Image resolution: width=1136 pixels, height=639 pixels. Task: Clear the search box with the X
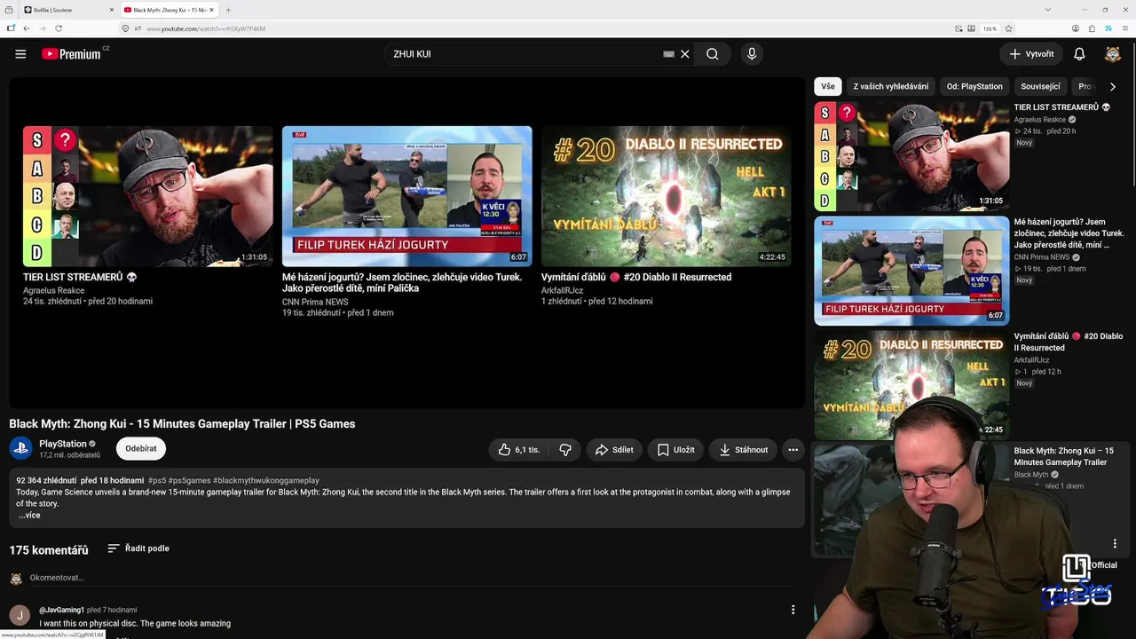684,54
